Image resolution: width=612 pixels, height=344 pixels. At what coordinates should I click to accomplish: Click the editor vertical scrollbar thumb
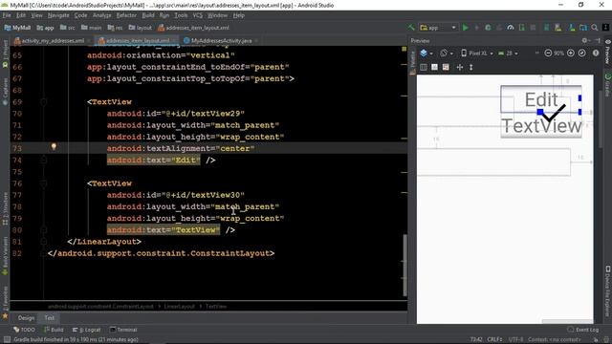404,266
